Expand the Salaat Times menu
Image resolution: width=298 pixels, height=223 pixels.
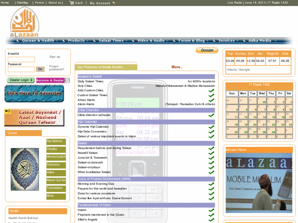111,41
